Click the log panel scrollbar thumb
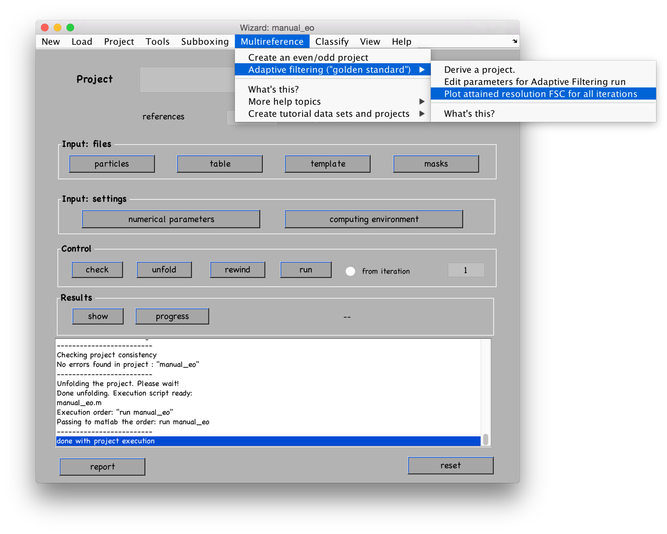The height and width of the screenshot is (534, 667). (x=486, y=440)
